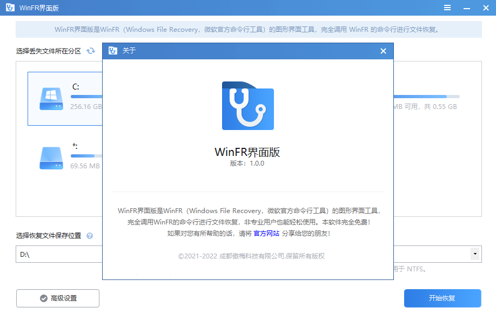
Task: Click the C: drive letter label
Action: click(76, 86)
